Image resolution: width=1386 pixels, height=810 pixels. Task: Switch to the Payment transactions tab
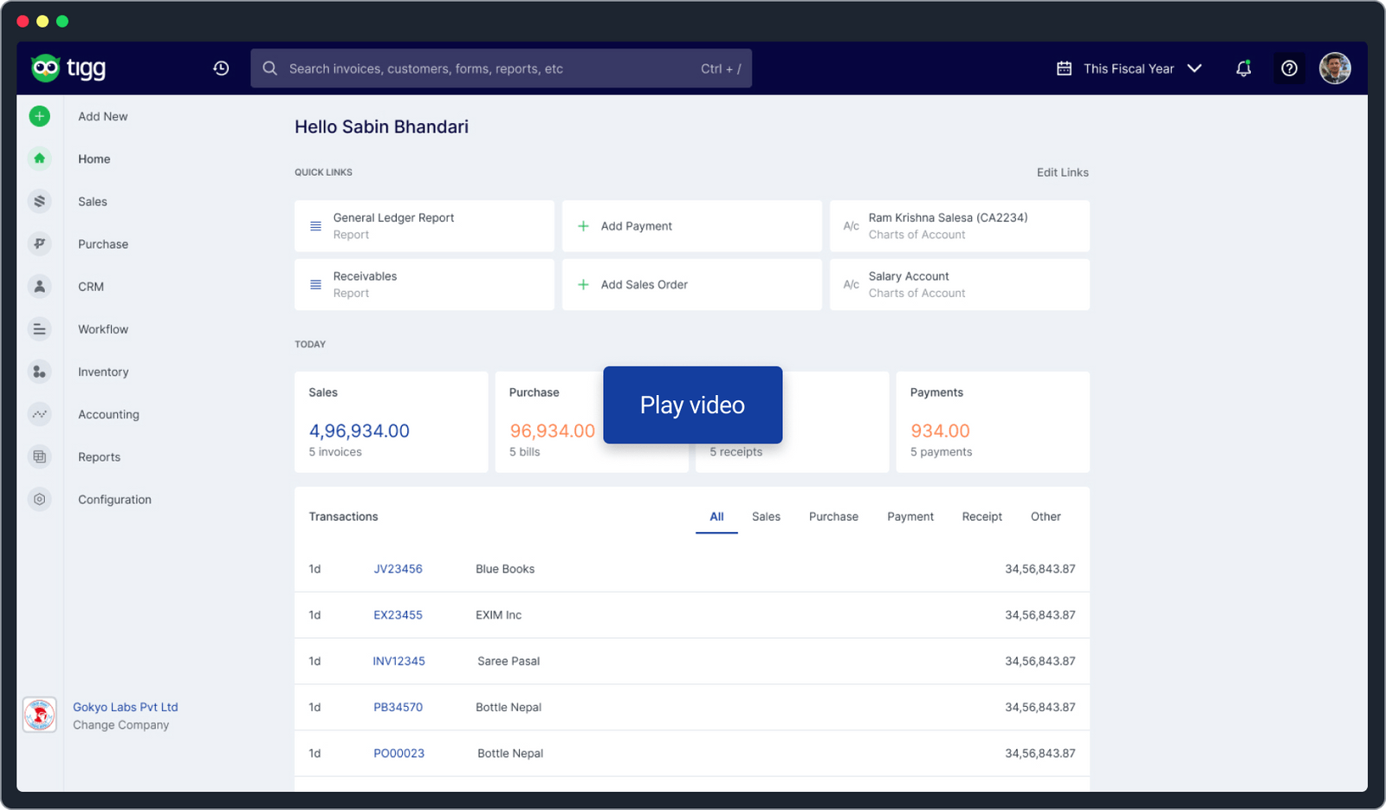[x=910, y=516]
